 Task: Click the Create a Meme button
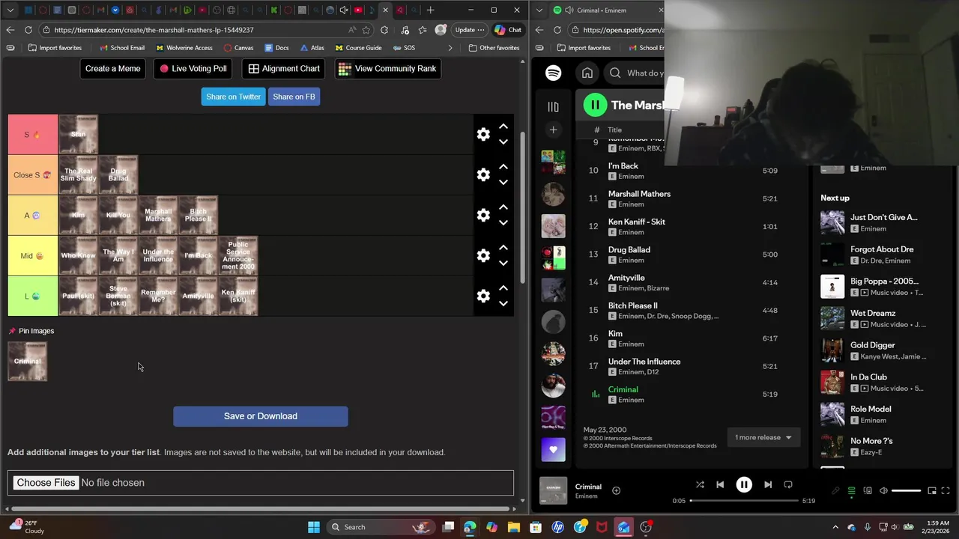pos(112,69)
